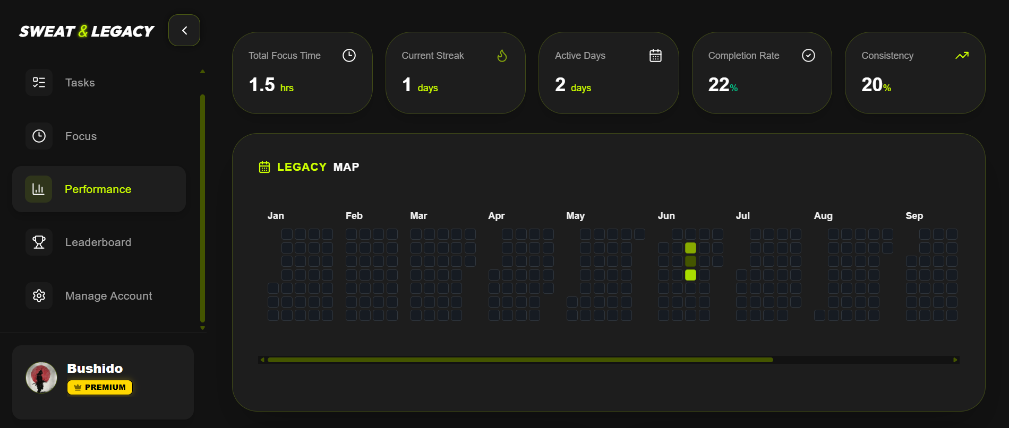Click the trending arrow on Consistency
This screenshot has width=1009, height=428.
962,55
